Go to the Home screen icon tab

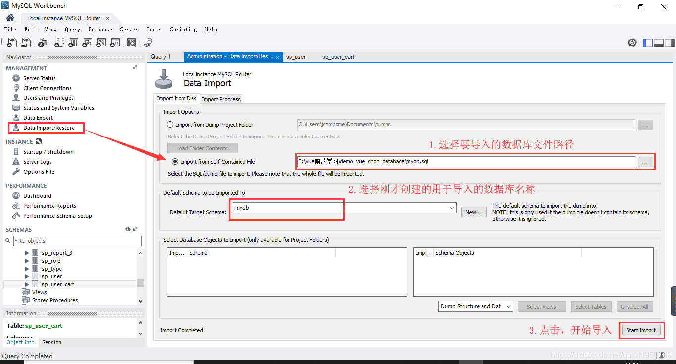point(10,18)
